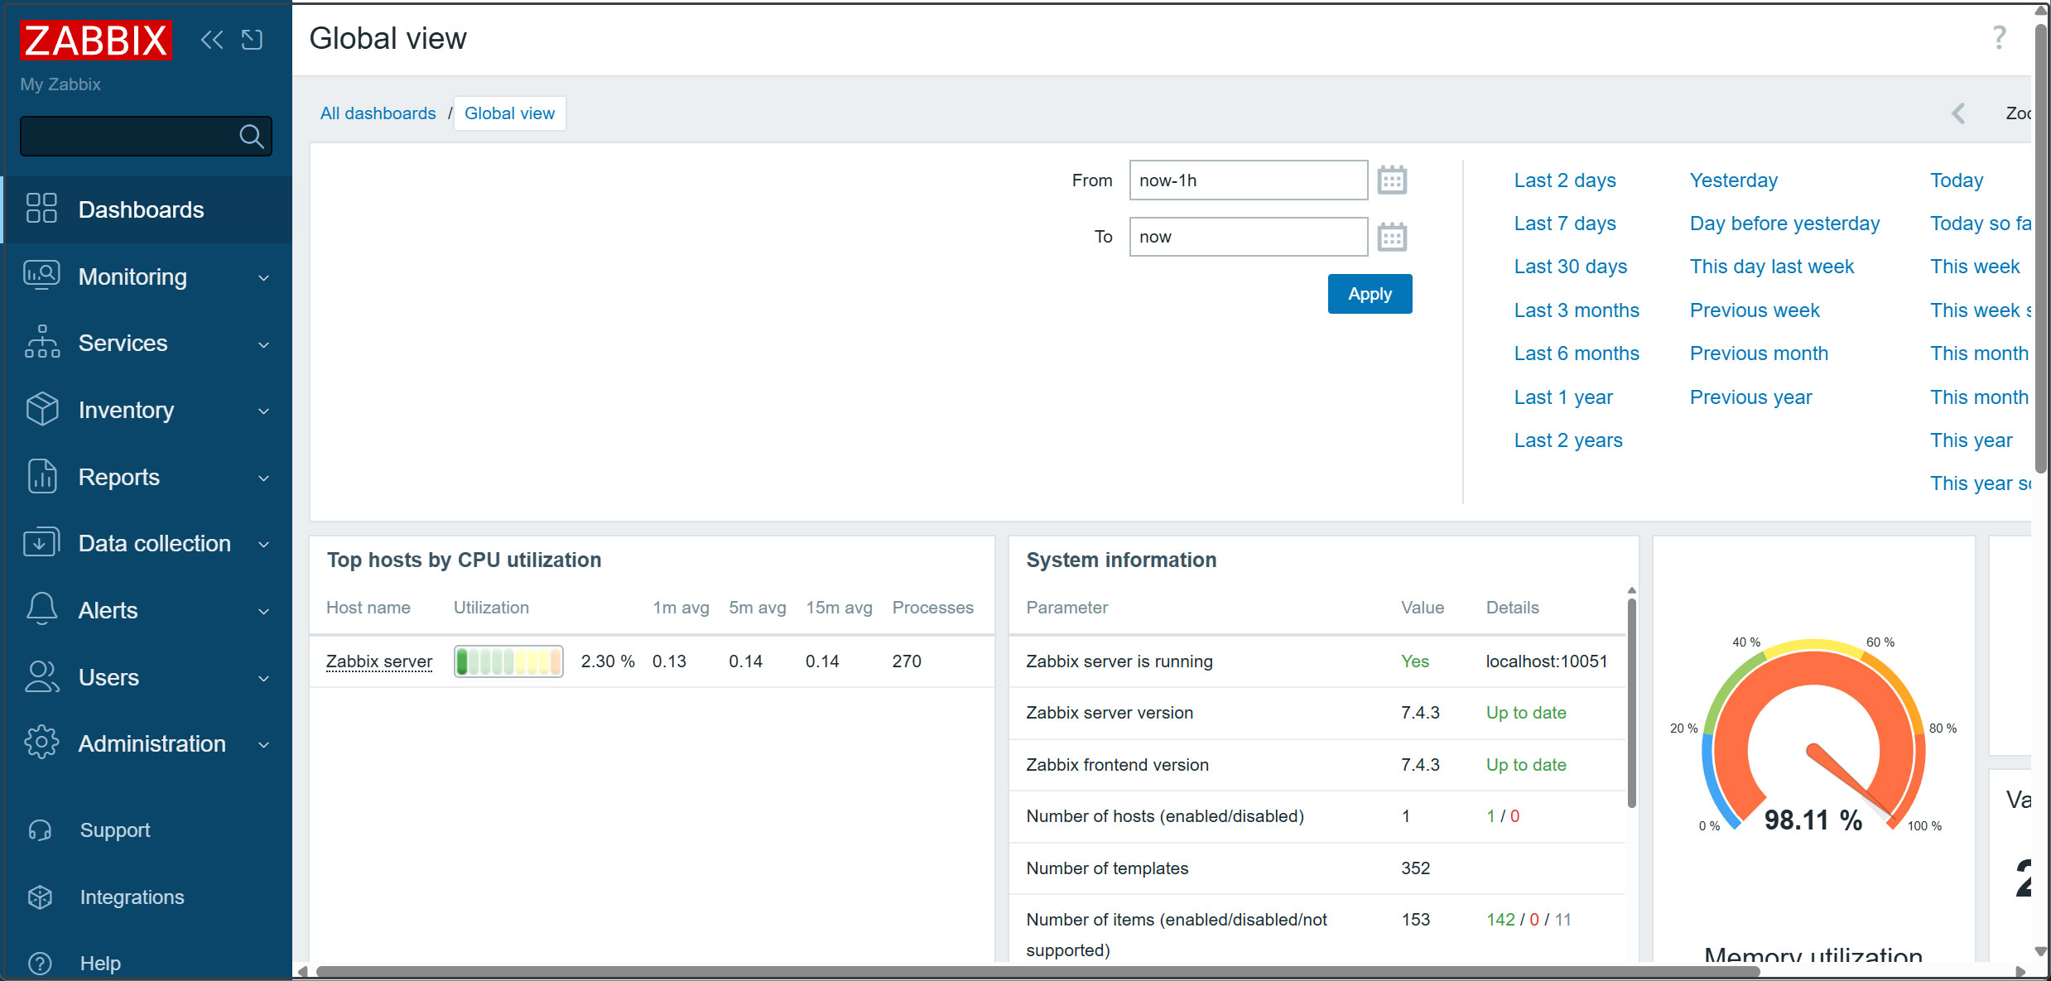Image resolution: width=2051 pixels, height=981 pixels.
Task: Click the sidebar hide/kiosk icon
Action: point(252,40)
